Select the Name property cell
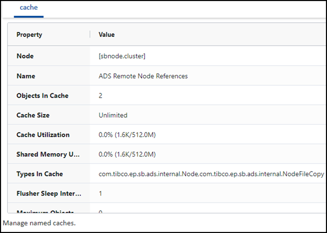This screenshot has height=233, width=327. tap(26, 76)
